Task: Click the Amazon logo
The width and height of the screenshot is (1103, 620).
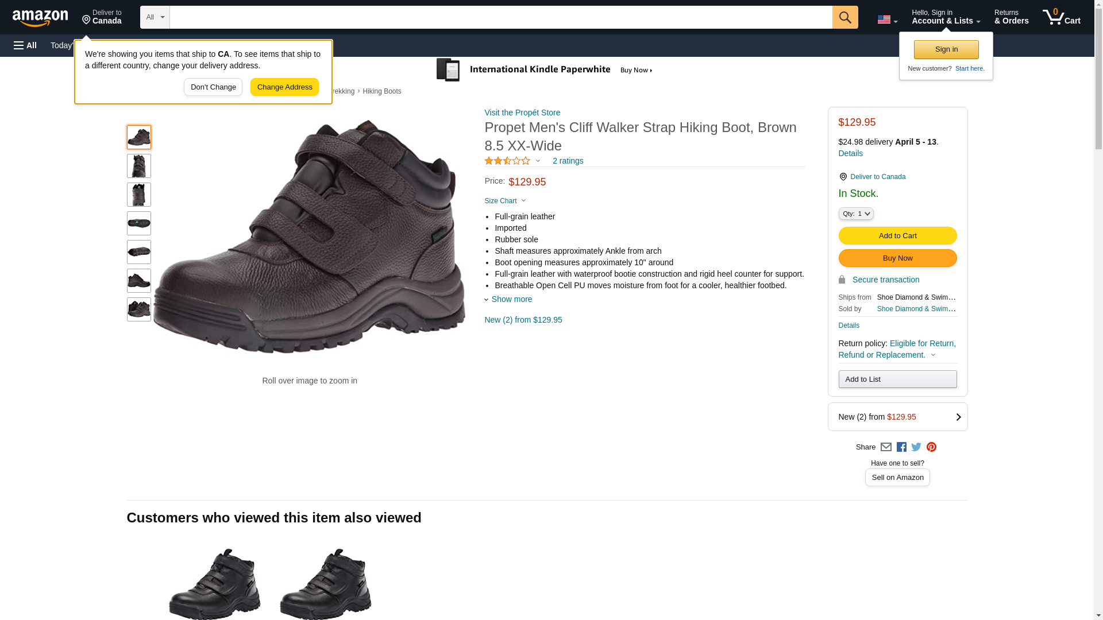Action: pos(40,18)
